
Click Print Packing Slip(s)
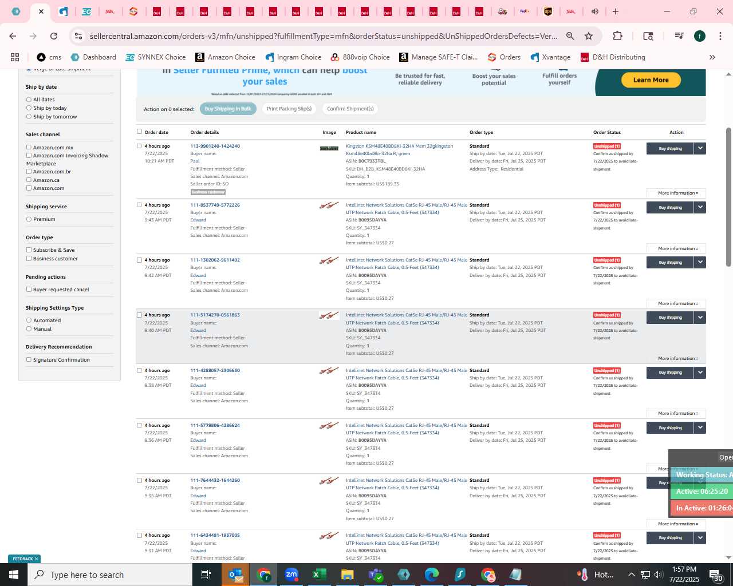coord(289,109)
